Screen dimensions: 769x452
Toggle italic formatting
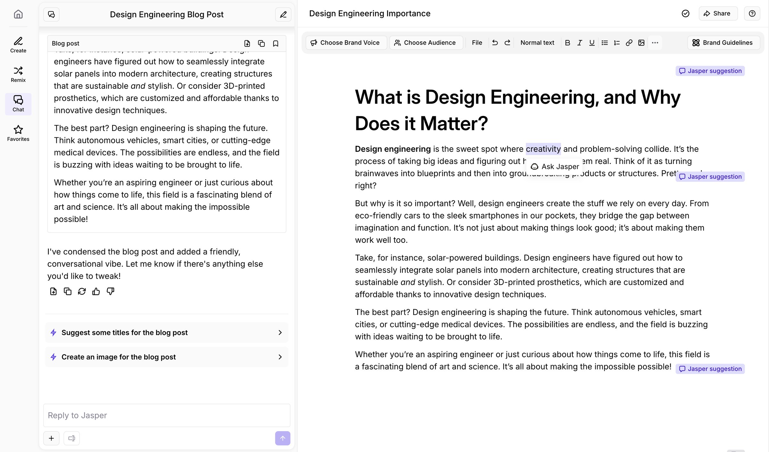[x=580, y=43]
